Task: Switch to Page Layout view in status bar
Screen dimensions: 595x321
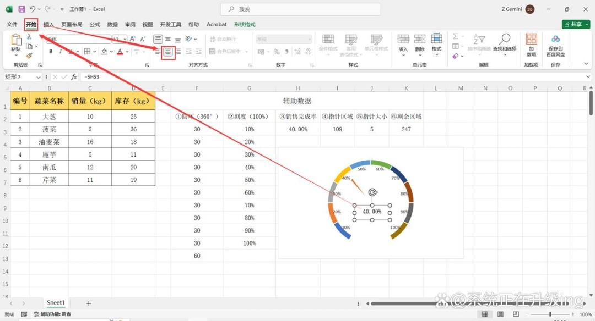Action: point(500,314)
